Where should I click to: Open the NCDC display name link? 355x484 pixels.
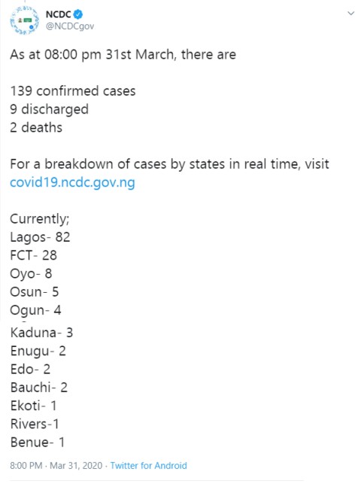tap(59, 14)
